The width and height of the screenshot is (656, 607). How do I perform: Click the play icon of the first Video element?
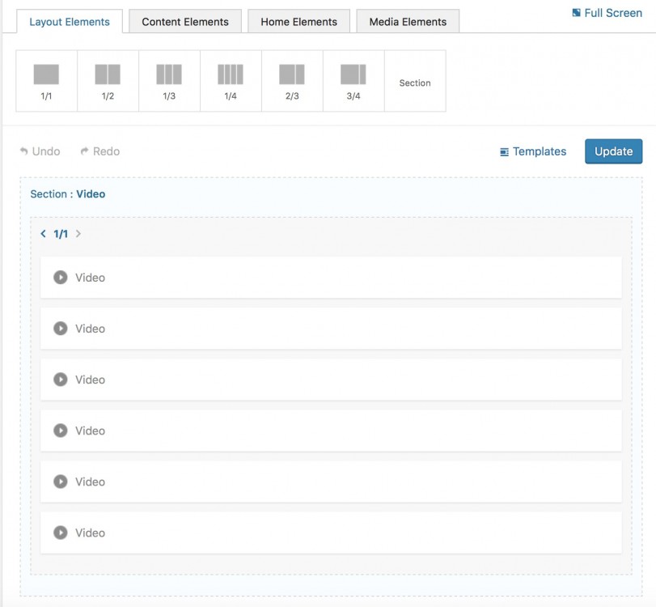61,278
